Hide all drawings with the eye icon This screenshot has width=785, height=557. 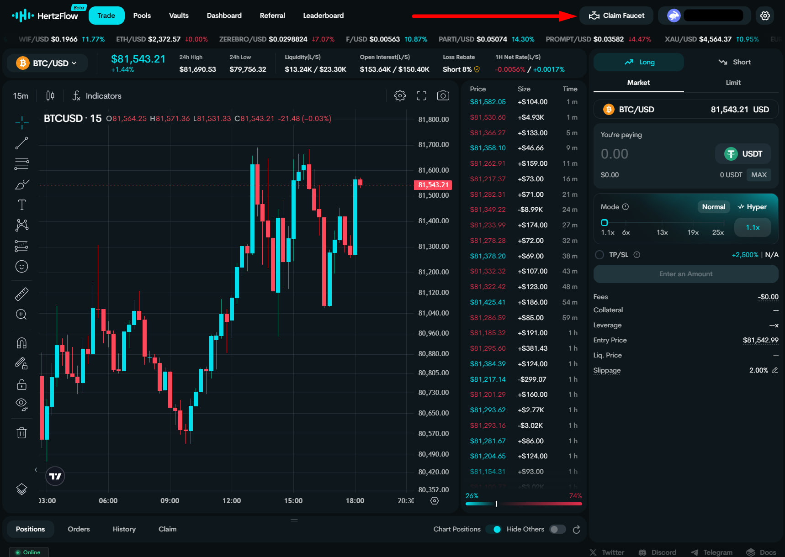[x=21, y=405]
